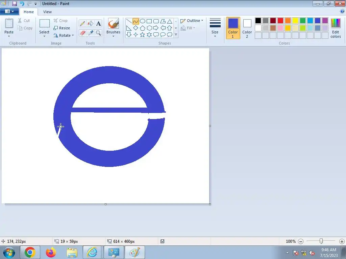This screenshot has height=259, width=346.
Task: Choose the Polygon shape
Action: (x=163, y=21)
